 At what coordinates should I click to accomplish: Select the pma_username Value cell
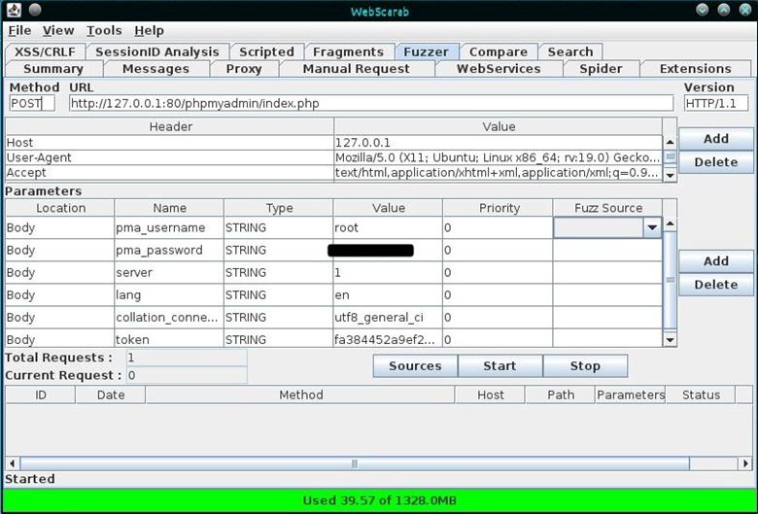(x=387, y=228)
